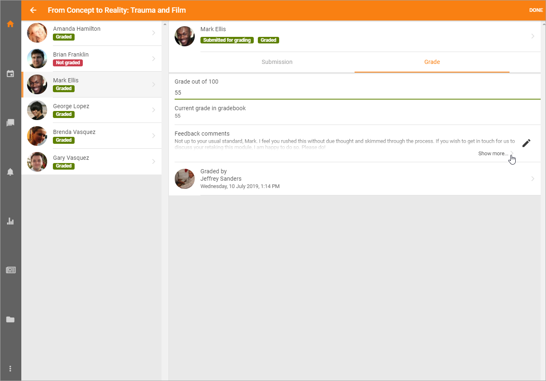Viewport: 546px width, 381px height.
Task: Open Mark Ellis profile chevron at top
Action: point(532,36)
